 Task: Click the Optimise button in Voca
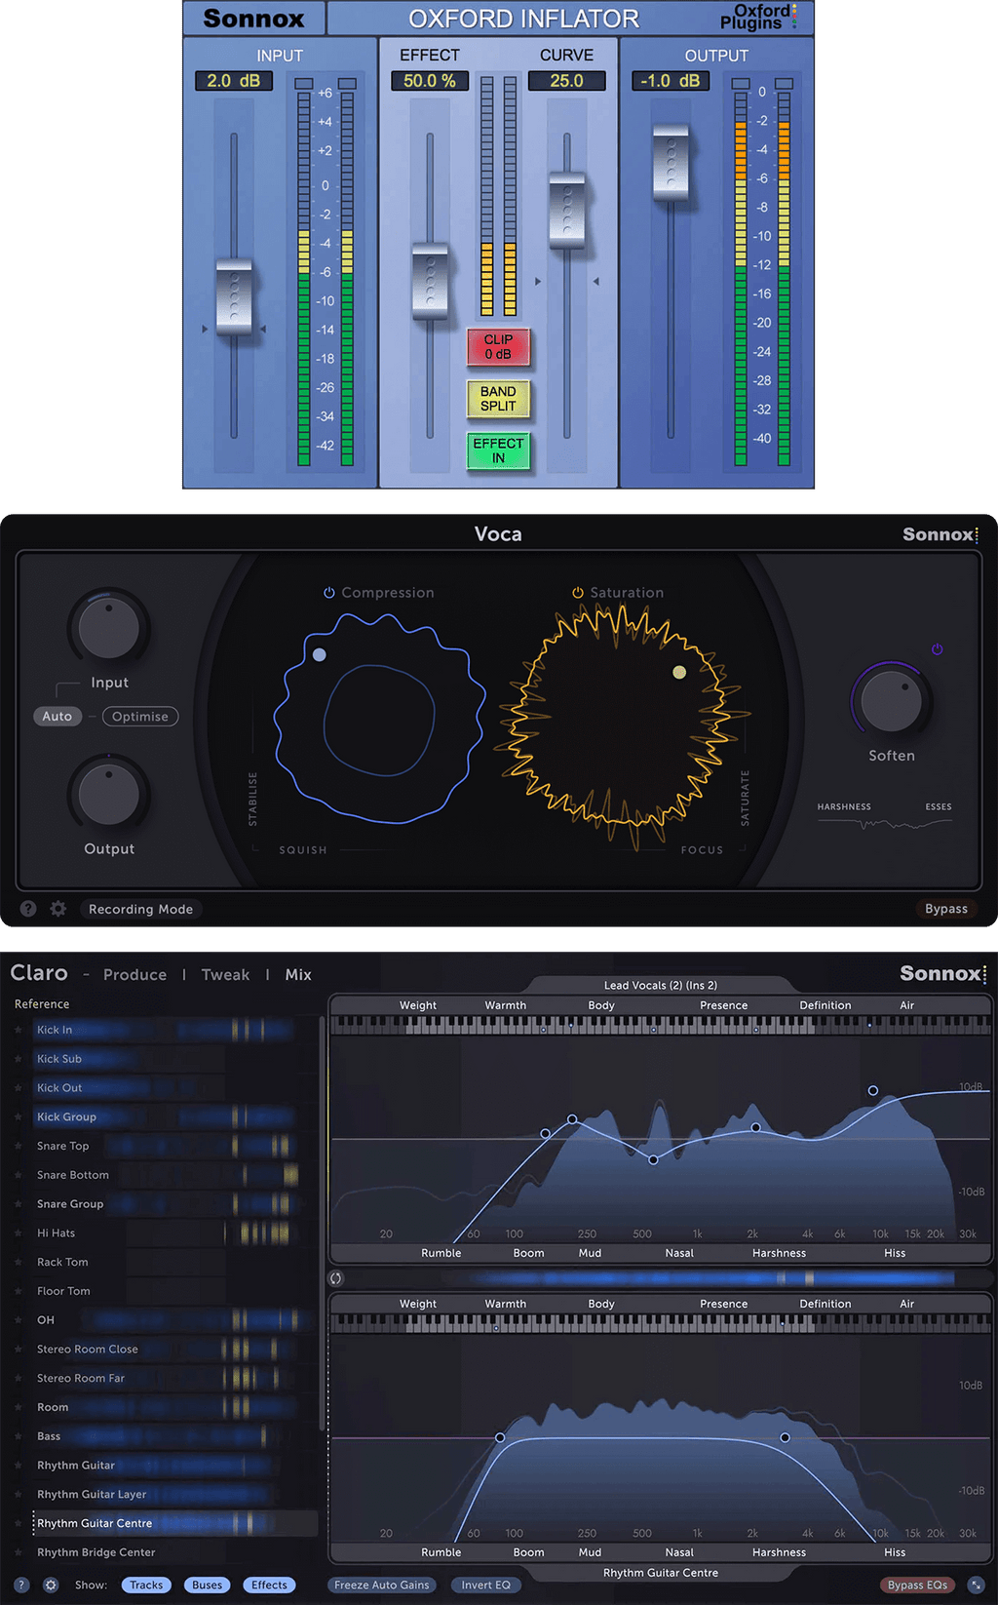click(x=140, y=717)
